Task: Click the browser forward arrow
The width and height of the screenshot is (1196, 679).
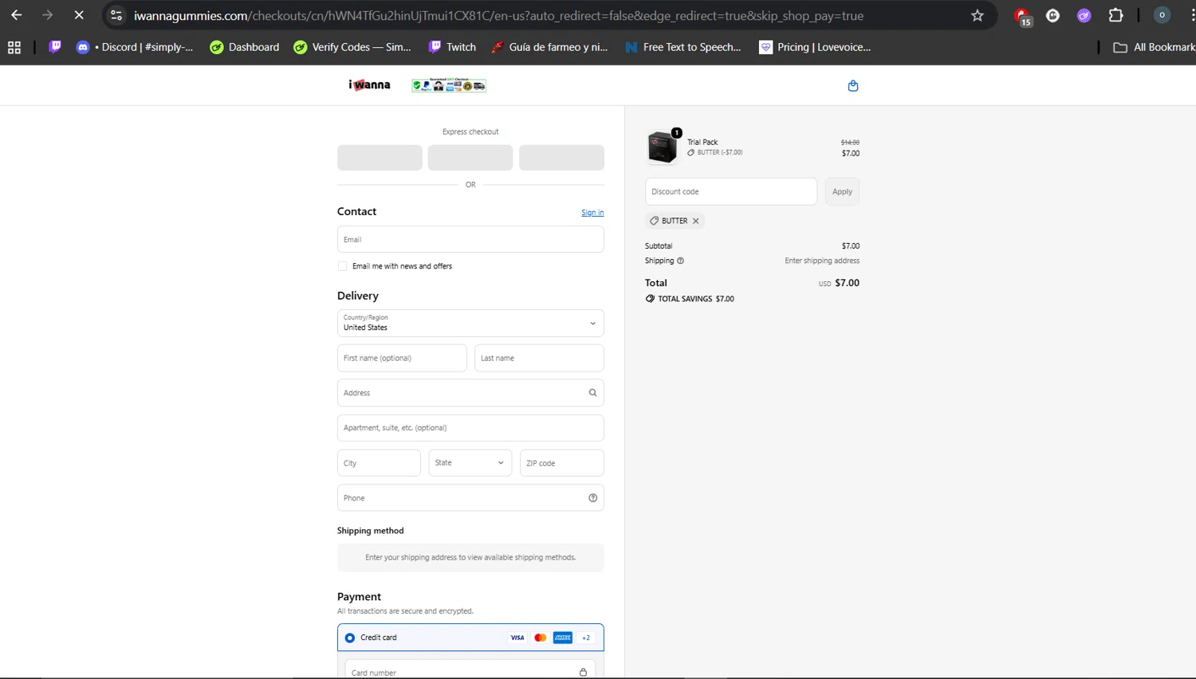Action: tap(48, 15)
